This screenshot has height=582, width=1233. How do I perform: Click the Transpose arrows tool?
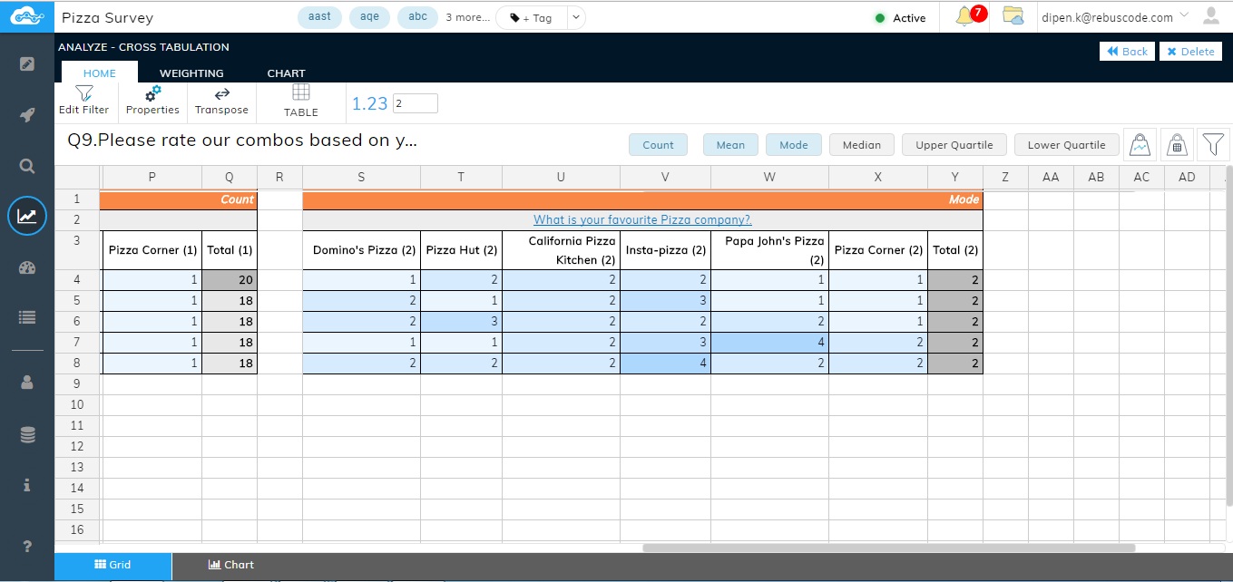(221, 100)
